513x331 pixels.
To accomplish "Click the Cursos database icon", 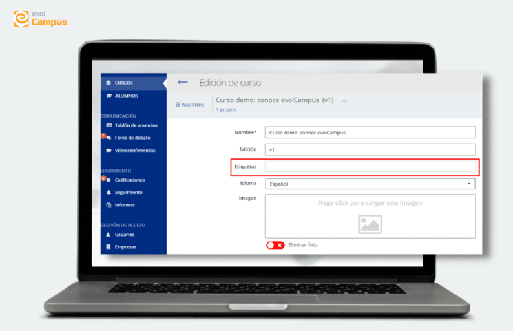I will click(x=109, y=83).
